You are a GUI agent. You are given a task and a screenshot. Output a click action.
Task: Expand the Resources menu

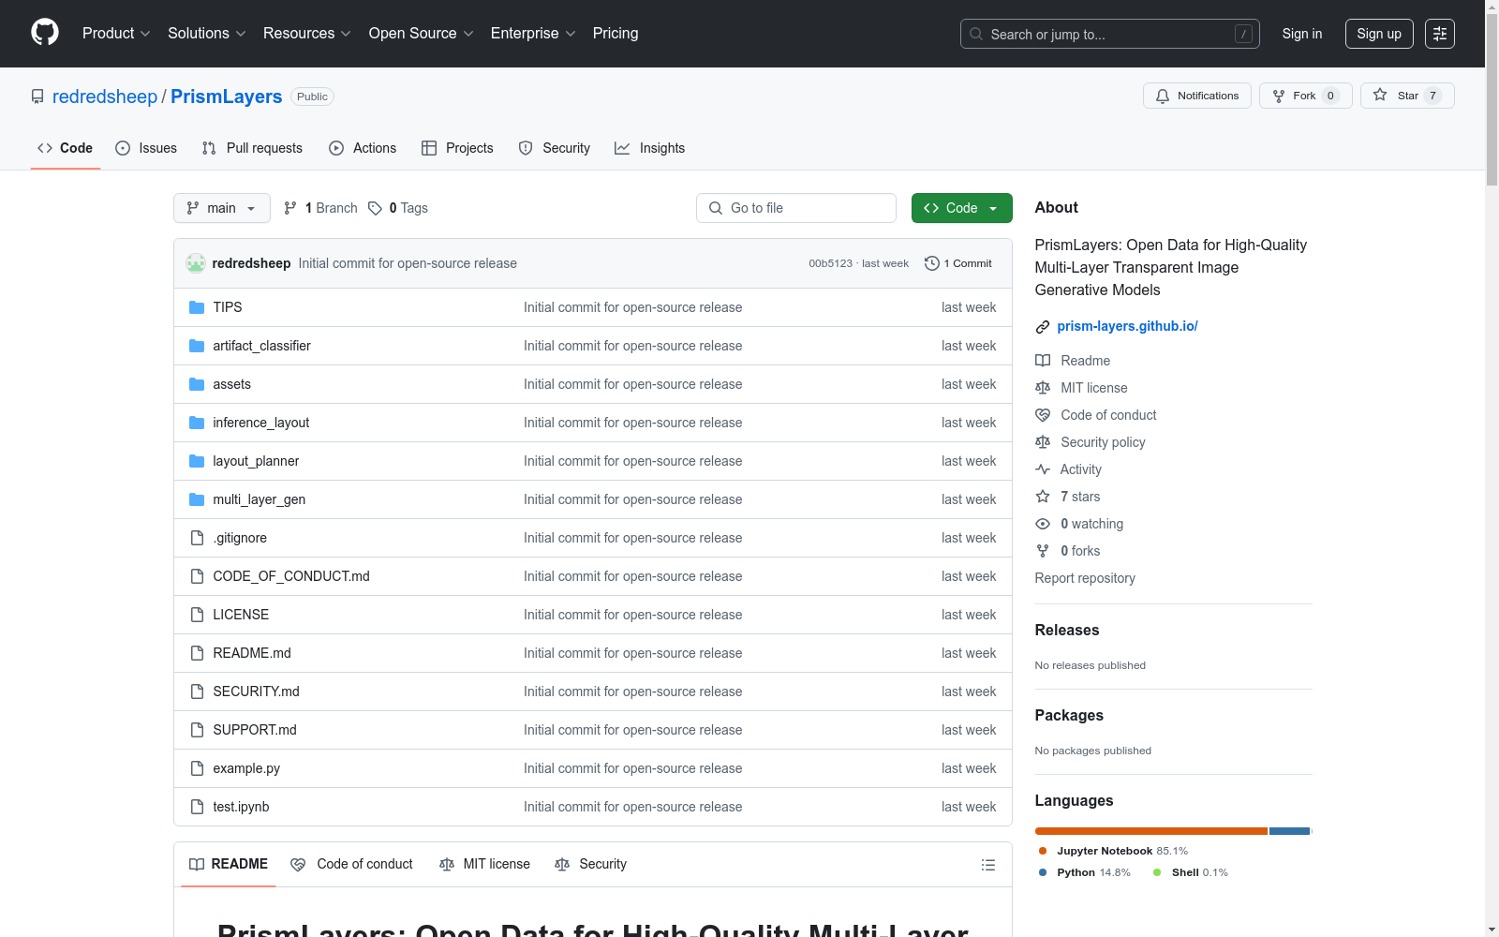(x=307, y=34)
